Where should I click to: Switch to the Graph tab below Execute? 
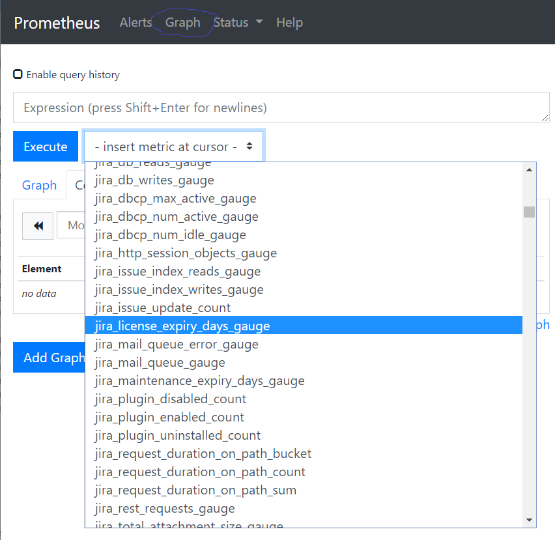(39, 185)
